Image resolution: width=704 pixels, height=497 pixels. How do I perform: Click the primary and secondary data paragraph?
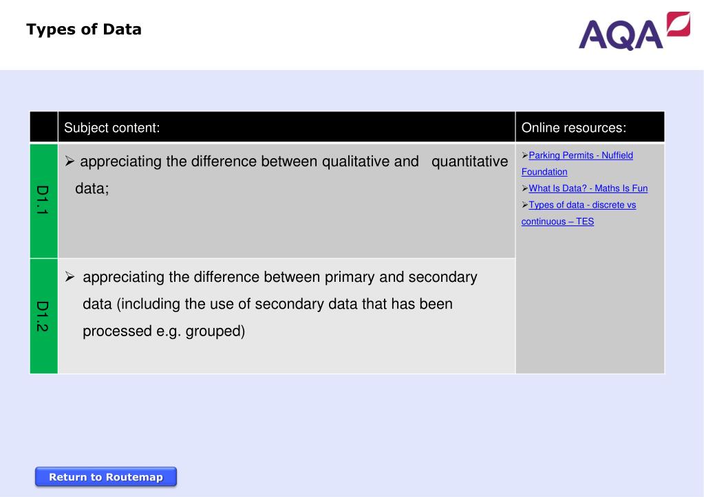point(279,304)
